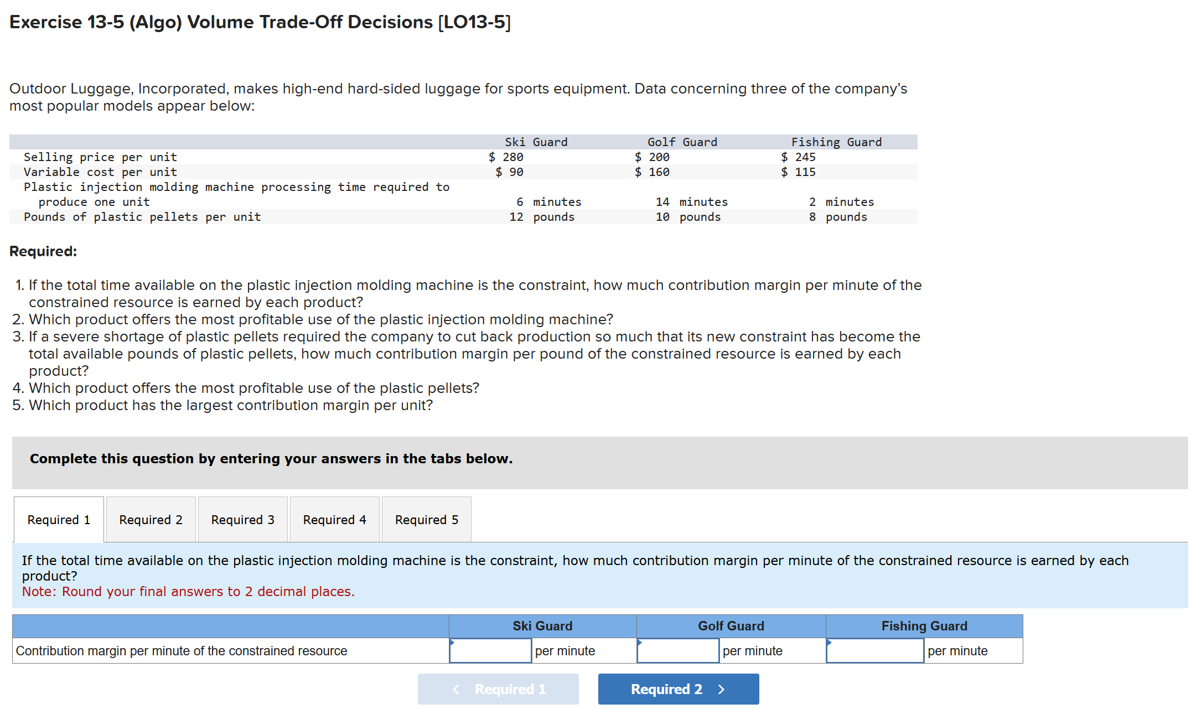Screen dimensions: 1191x709
Task: Click the right chevron on Required 2 button
Action: [721, 689]
